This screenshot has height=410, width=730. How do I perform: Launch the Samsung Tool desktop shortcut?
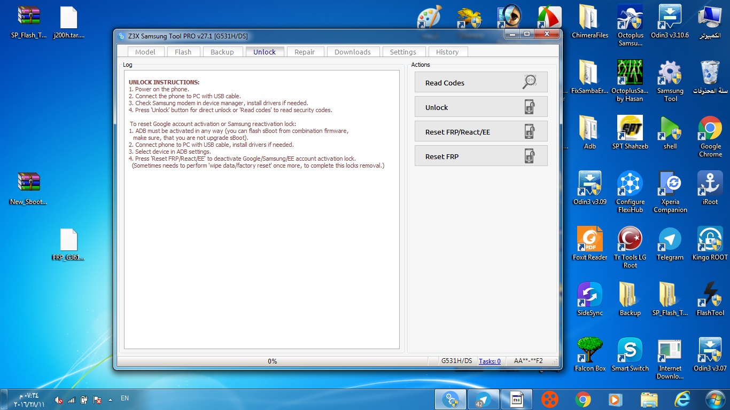click(x=670, y=81)
